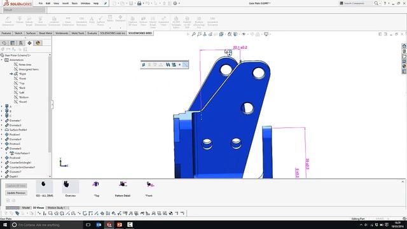Open the Window menu
The width and height of the screenshot is (407, 229).
85,3
